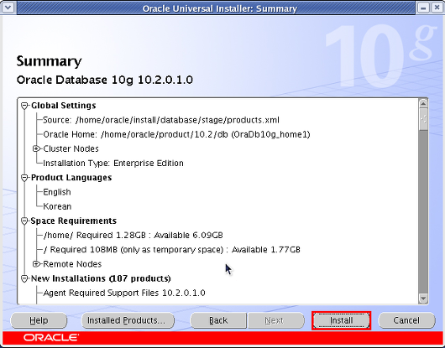Image resolution: width=445 pixels, height=348 pixels.
Task: Select the Korean language row
Action: point(57,206)
